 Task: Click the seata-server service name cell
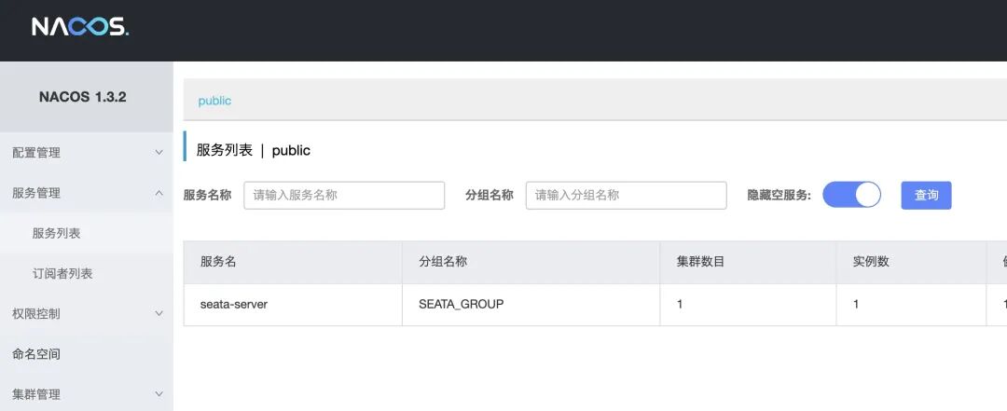tap(234, 305)
